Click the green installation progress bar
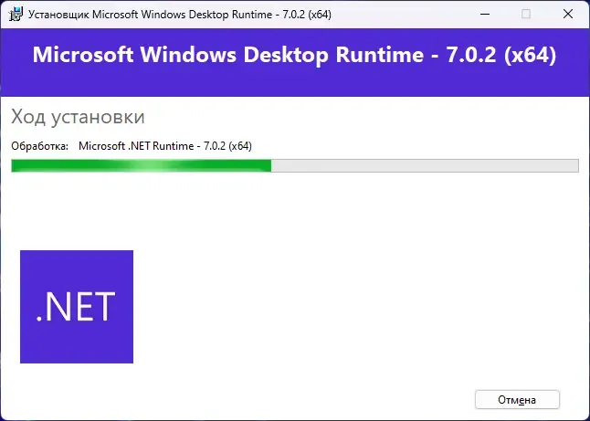The width and height of the screenshot is (590, 421). pos(295,165)
